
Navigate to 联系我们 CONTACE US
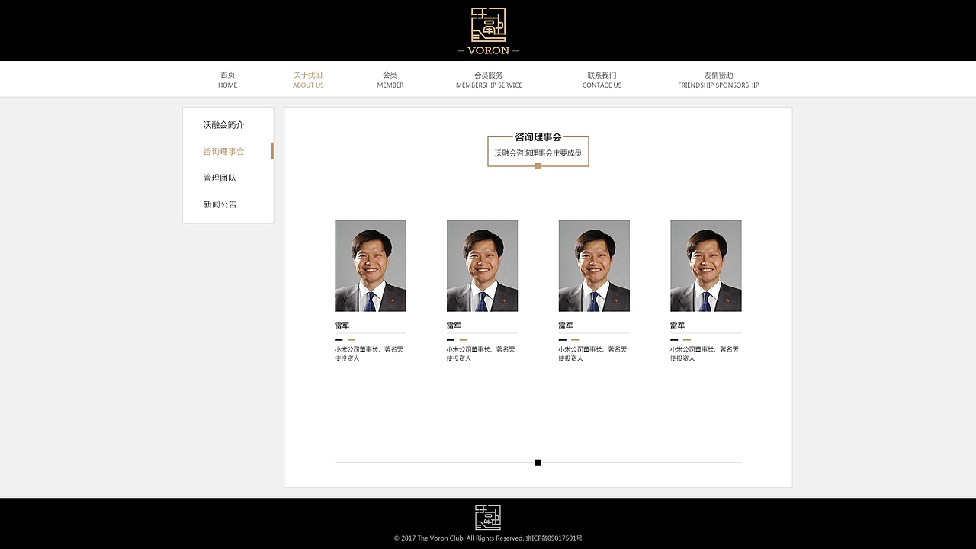602,79
